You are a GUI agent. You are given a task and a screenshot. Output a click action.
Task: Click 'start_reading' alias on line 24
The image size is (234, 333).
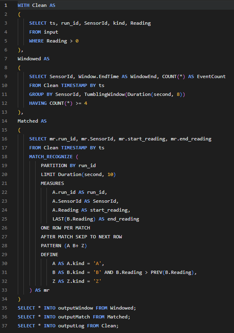109,210
